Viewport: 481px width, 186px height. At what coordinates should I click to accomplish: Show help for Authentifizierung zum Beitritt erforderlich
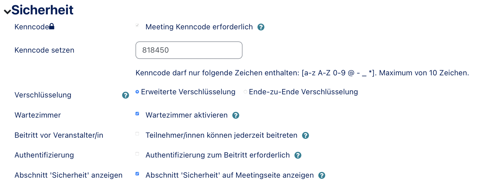[x=298, y=155]
